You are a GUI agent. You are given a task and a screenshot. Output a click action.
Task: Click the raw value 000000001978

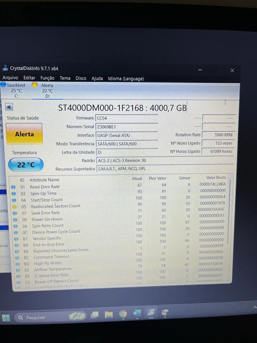pyautogui.click(x=212, y=203)
